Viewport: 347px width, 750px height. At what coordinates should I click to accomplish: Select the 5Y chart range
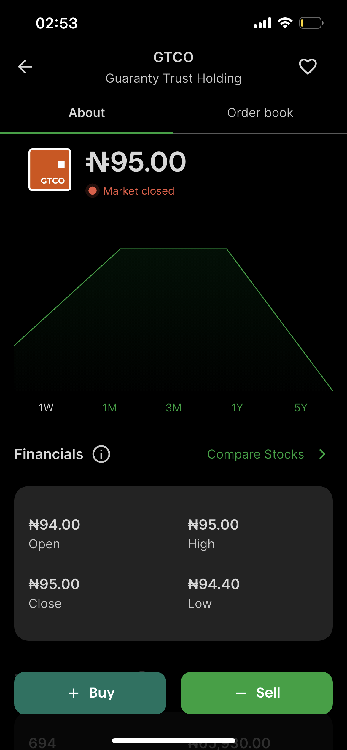pos(301,408)
